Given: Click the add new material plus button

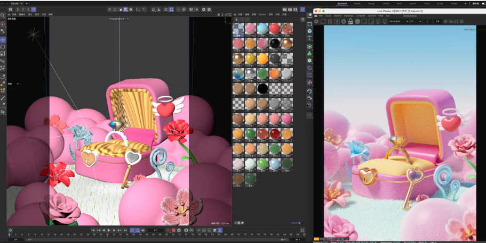Looking at the screenshot, I should pyautogui.click(x=236, y=20).
